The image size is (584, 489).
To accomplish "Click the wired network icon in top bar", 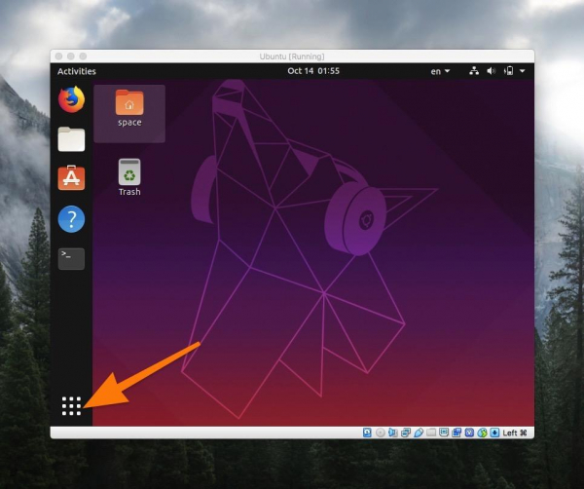I will tap(474, 71).
